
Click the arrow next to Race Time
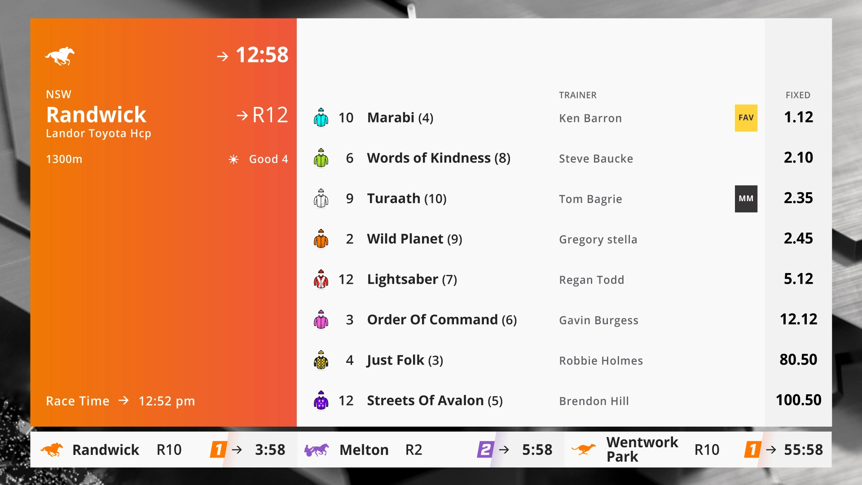tap(123, 400)
